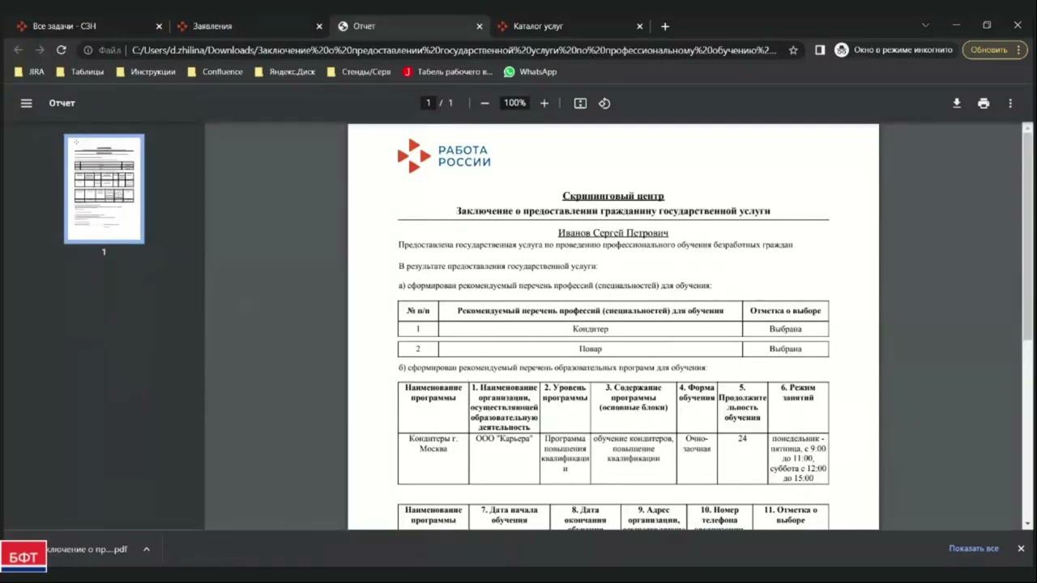Image resolution: width=1037 pixels, height=583 pixels.
Task: Click the Файл label in address bar
Action: (x=109, y=50)
